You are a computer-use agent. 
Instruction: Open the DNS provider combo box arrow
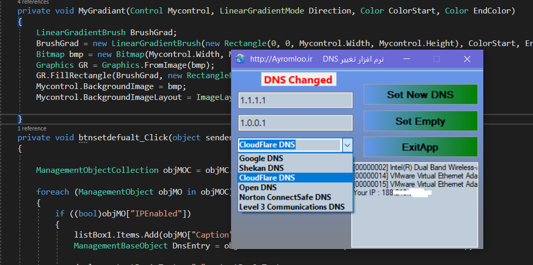[x=347, y=145]
